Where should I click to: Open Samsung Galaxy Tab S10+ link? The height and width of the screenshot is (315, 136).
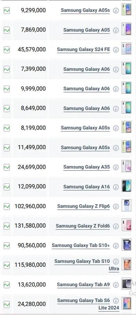[x=81, y=245]
